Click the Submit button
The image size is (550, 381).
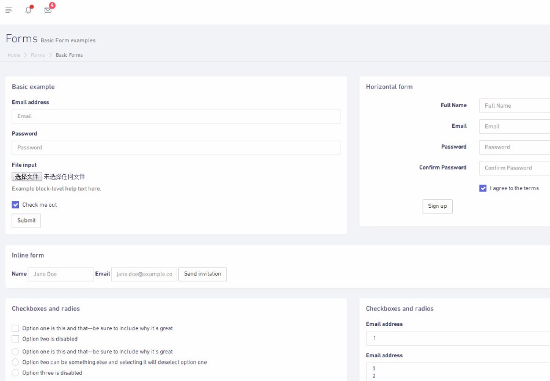[x=26, y=221]
